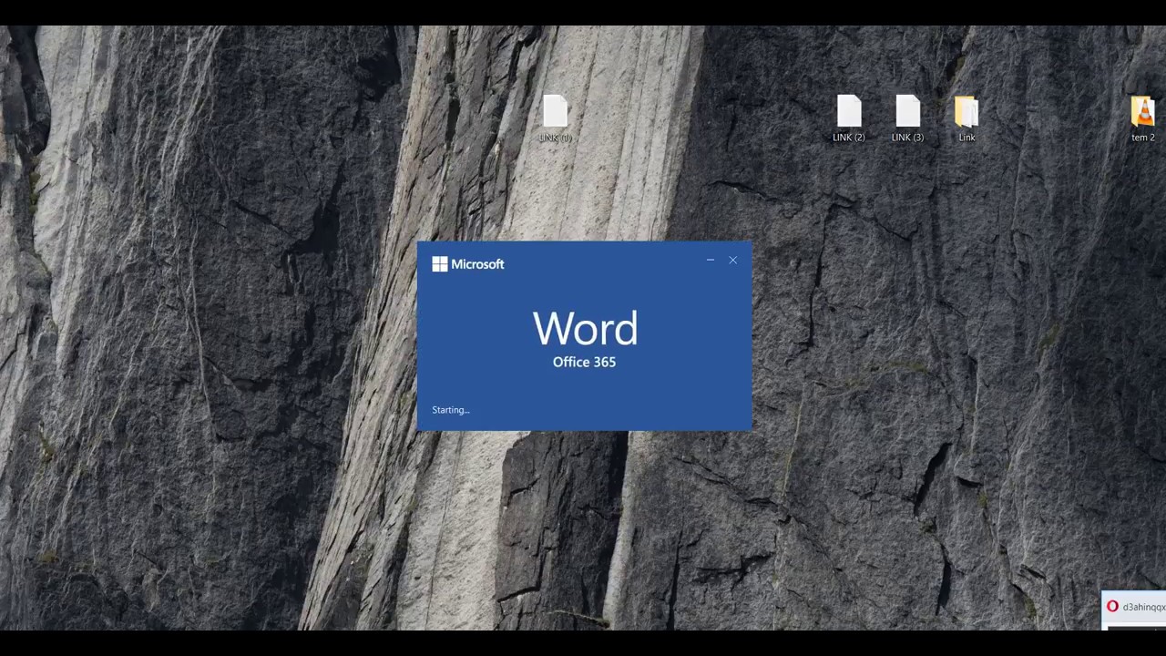The image size is (1166, 656).
Task: Click the Starting... status text
Action: pos(451,410)
